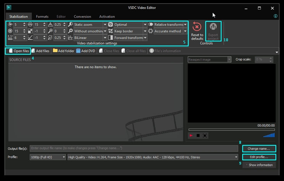Click the Reset to defaults icon
284x181 pixels.
click(197, 27)
